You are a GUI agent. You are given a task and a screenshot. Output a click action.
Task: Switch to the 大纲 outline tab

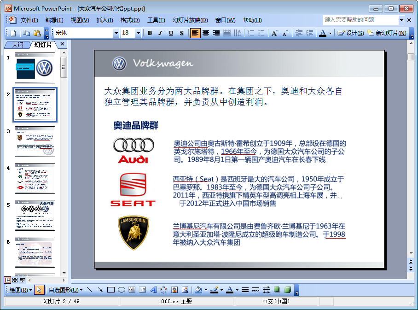[17, 45]
